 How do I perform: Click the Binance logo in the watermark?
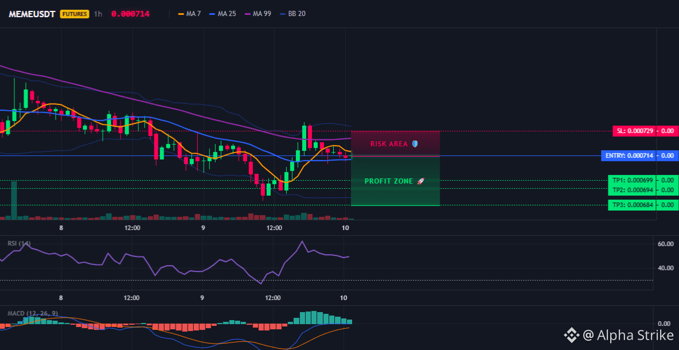(571, 335)
